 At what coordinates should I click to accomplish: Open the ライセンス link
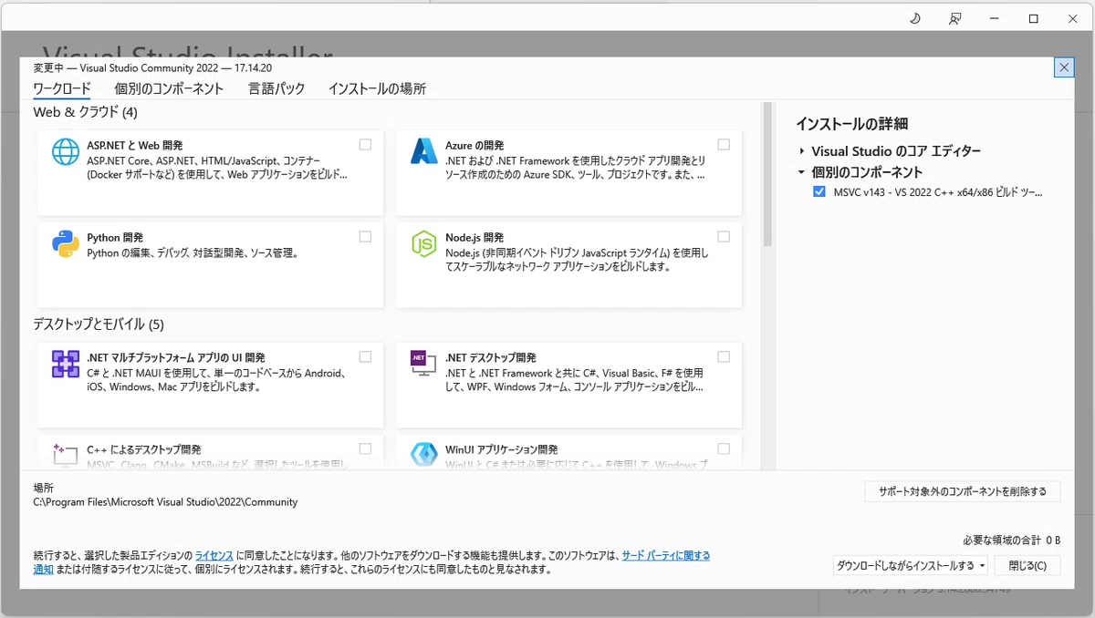tap(214, 555)
